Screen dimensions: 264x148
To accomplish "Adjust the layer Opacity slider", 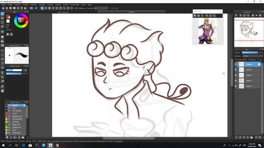I will pyautogui.click(x=250, y=53).
